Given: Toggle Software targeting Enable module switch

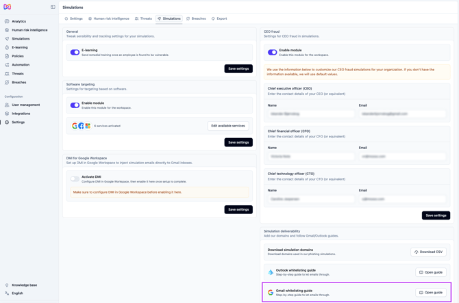Looking at the screenshot, I should [x=75, y=105].
